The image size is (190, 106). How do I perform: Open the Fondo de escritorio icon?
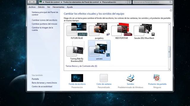coord(77,78)
